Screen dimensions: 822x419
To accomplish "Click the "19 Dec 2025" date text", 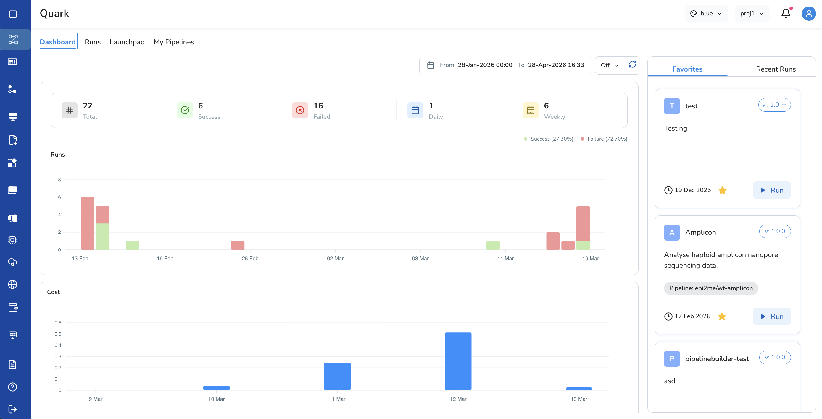I will (x=693, y=190).
